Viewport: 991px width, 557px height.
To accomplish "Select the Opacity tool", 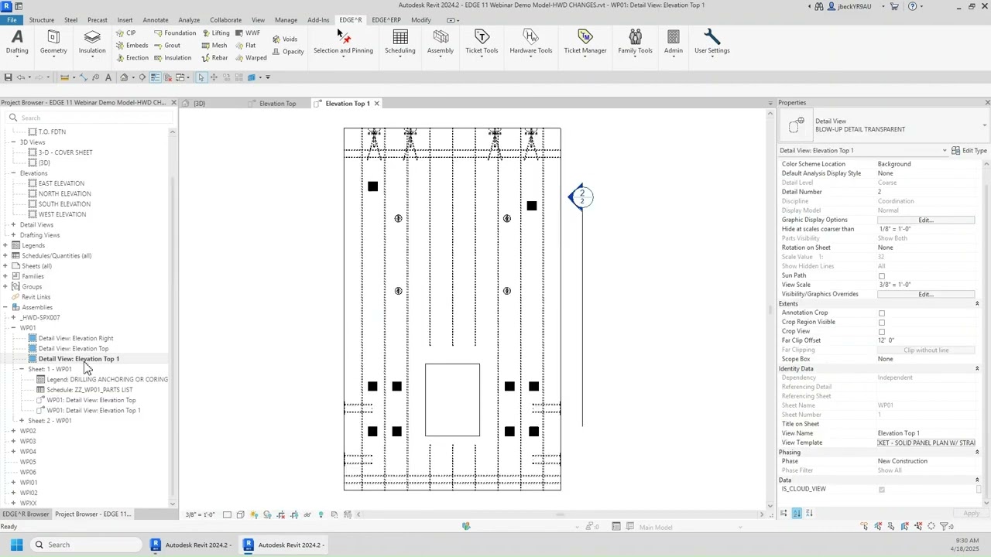I will coord(288,52).
